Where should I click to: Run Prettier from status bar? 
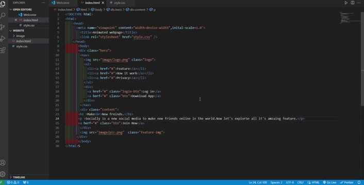click(x=346, y=182)
